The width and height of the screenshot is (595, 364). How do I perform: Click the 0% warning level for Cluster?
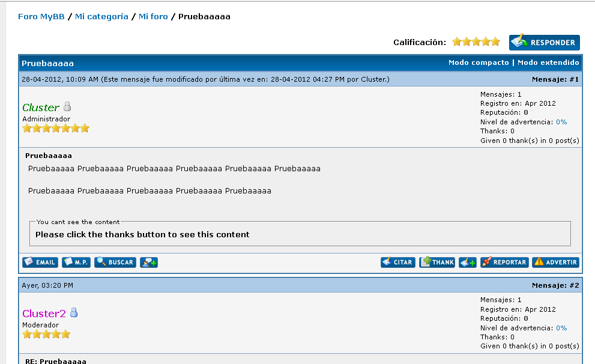[x=561, y=122]
